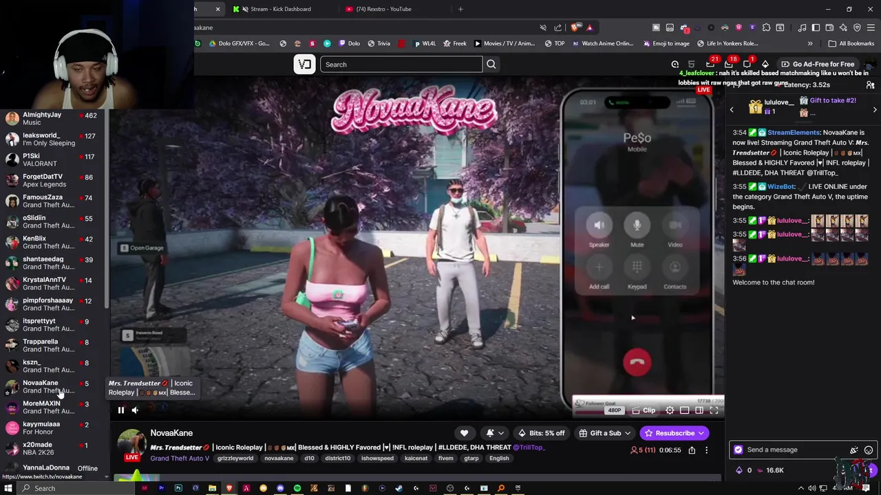The height and width of the screenshot is (495, 881).
Task: Open the browser extensions puzzle icon
Action: click(766, 27)
